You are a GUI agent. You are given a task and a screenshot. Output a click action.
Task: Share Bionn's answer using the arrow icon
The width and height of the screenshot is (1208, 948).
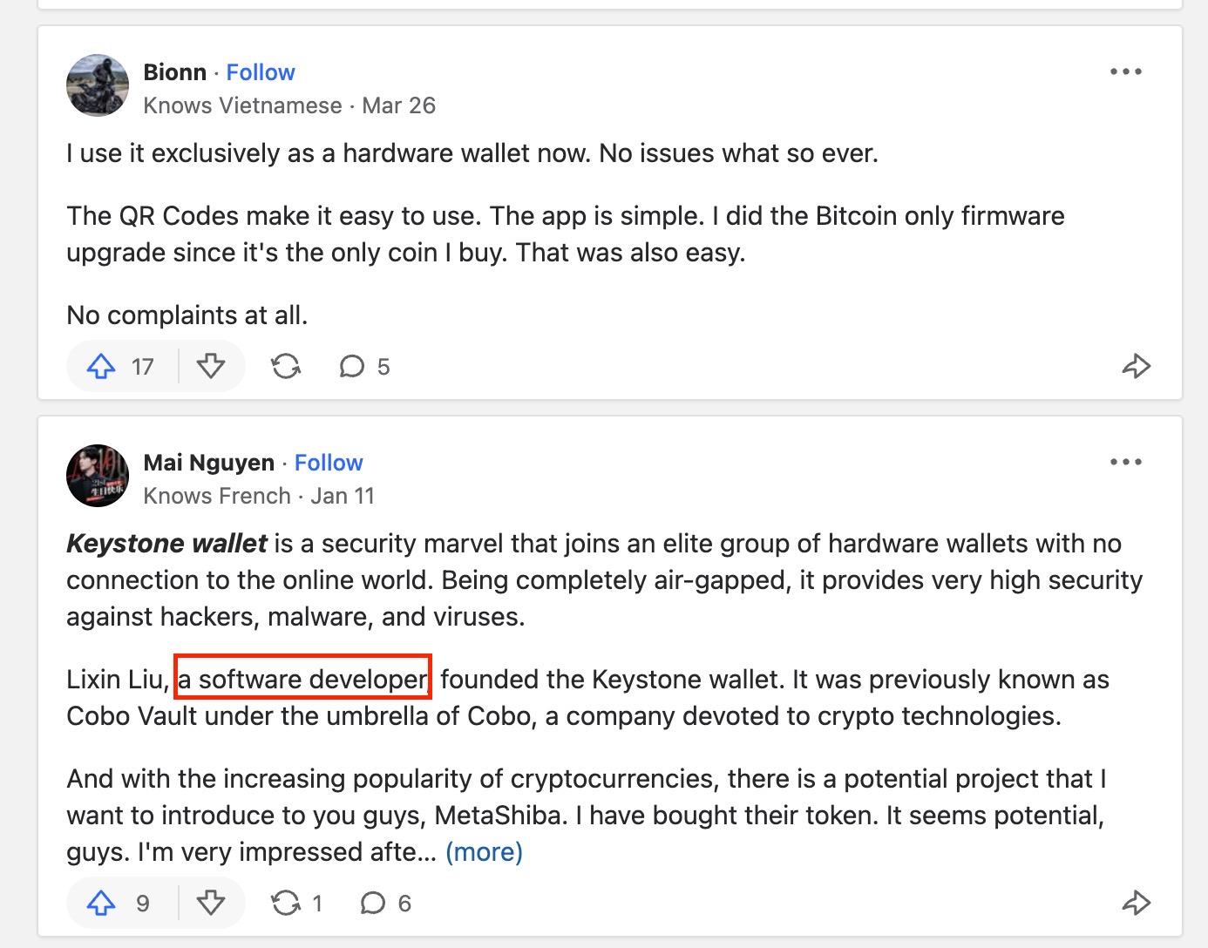click(x=1136, y=367)
